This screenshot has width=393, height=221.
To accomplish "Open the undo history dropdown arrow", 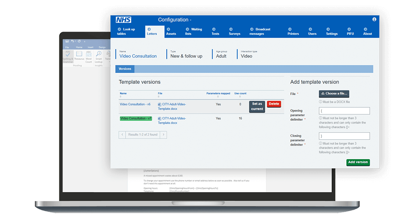I will 75,41.
